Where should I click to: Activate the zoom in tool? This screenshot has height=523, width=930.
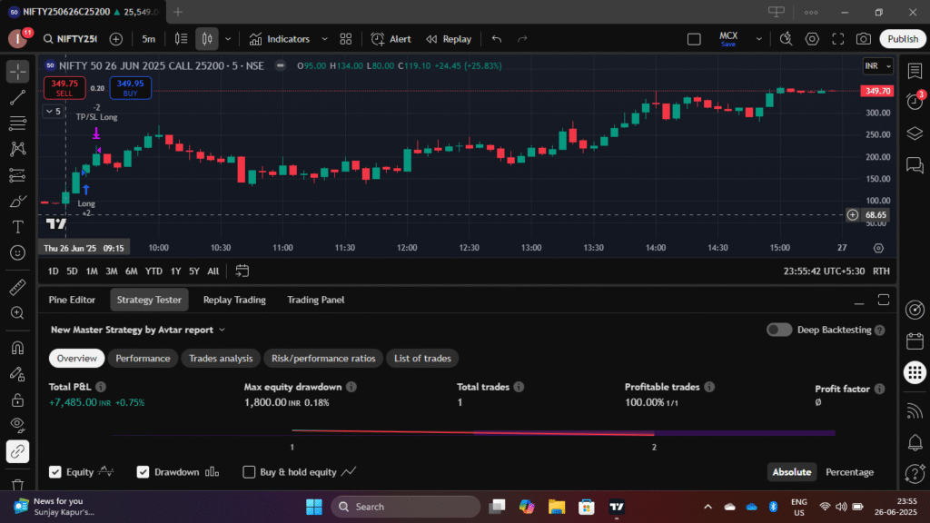click(x=18, y=313)
